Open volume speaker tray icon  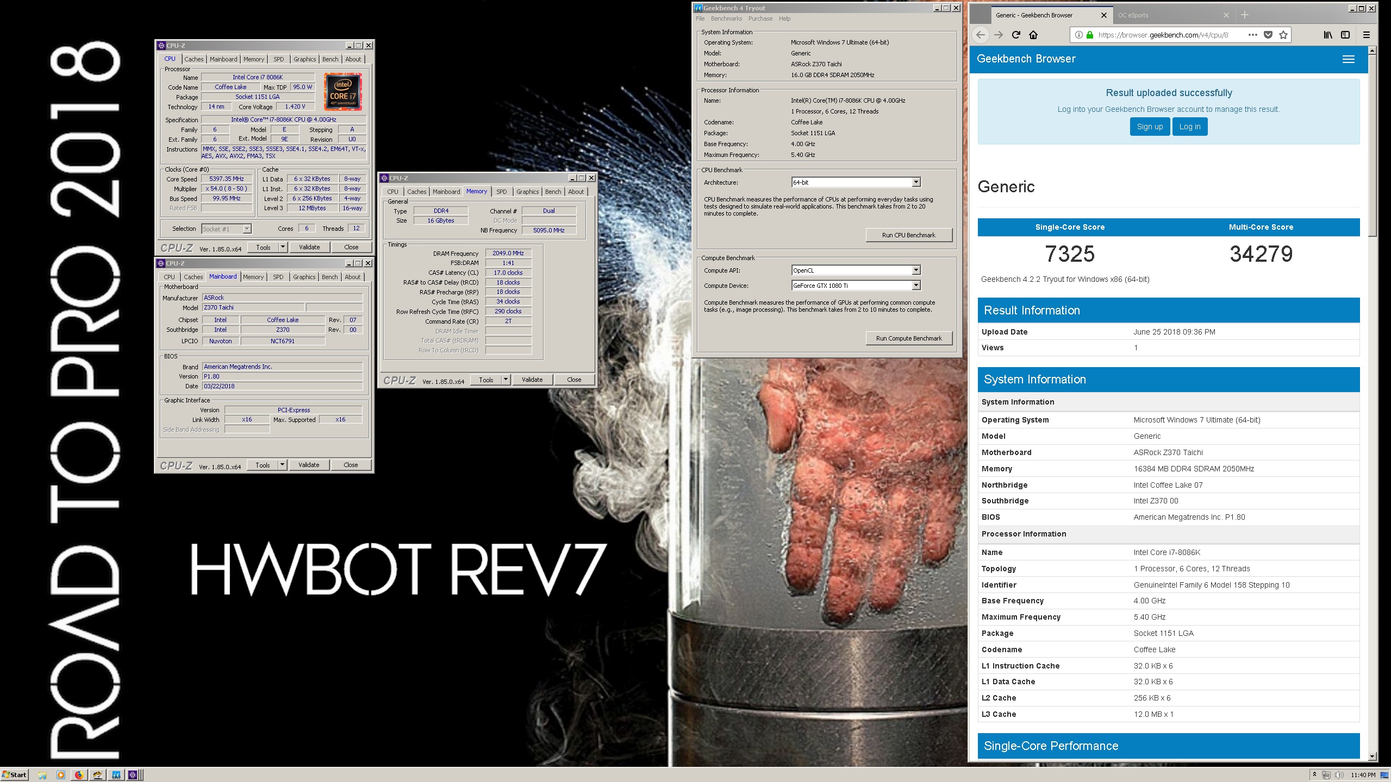coord(1338,775)
